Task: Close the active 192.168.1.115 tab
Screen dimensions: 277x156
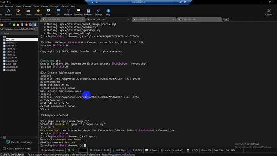Action: [128, 19]
